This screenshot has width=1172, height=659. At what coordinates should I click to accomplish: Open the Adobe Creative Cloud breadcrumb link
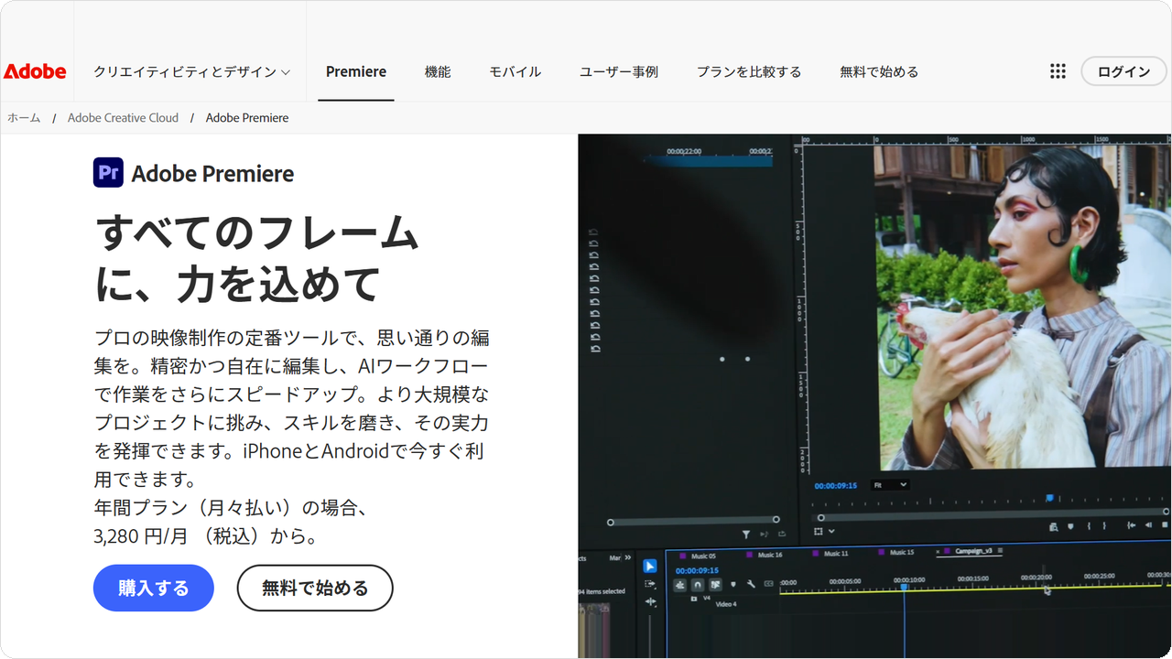click(x=123, y=118)
